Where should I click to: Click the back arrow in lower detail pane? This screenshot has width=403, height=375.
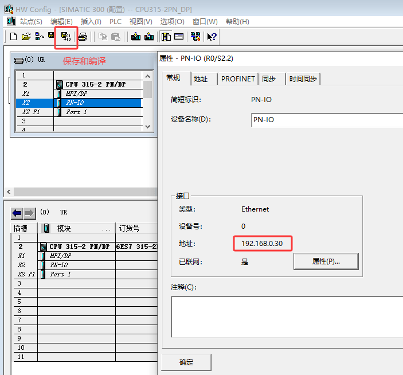17,213
